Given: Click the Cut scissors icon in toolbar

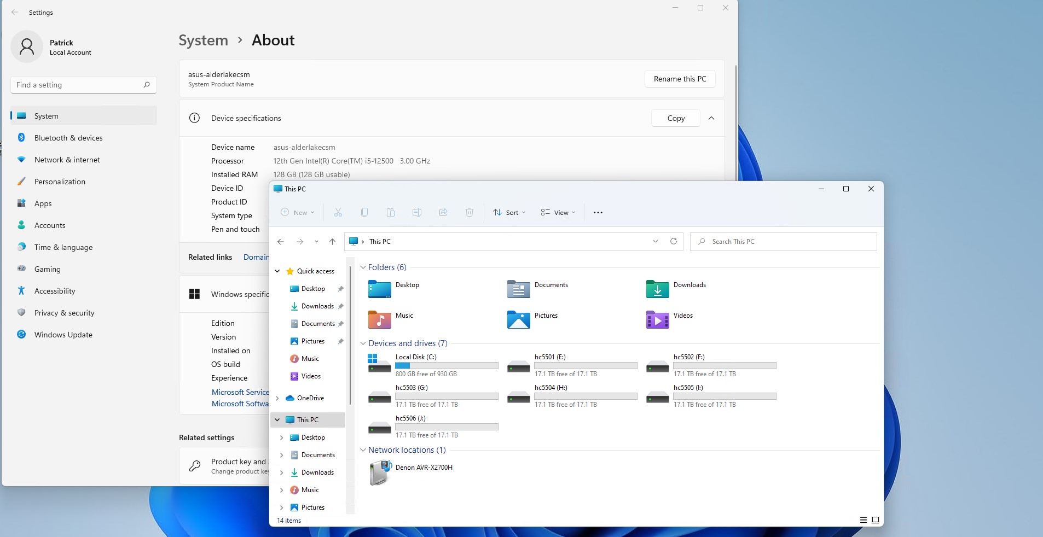Looking at the screenshot, I should (x=338, y=213).
